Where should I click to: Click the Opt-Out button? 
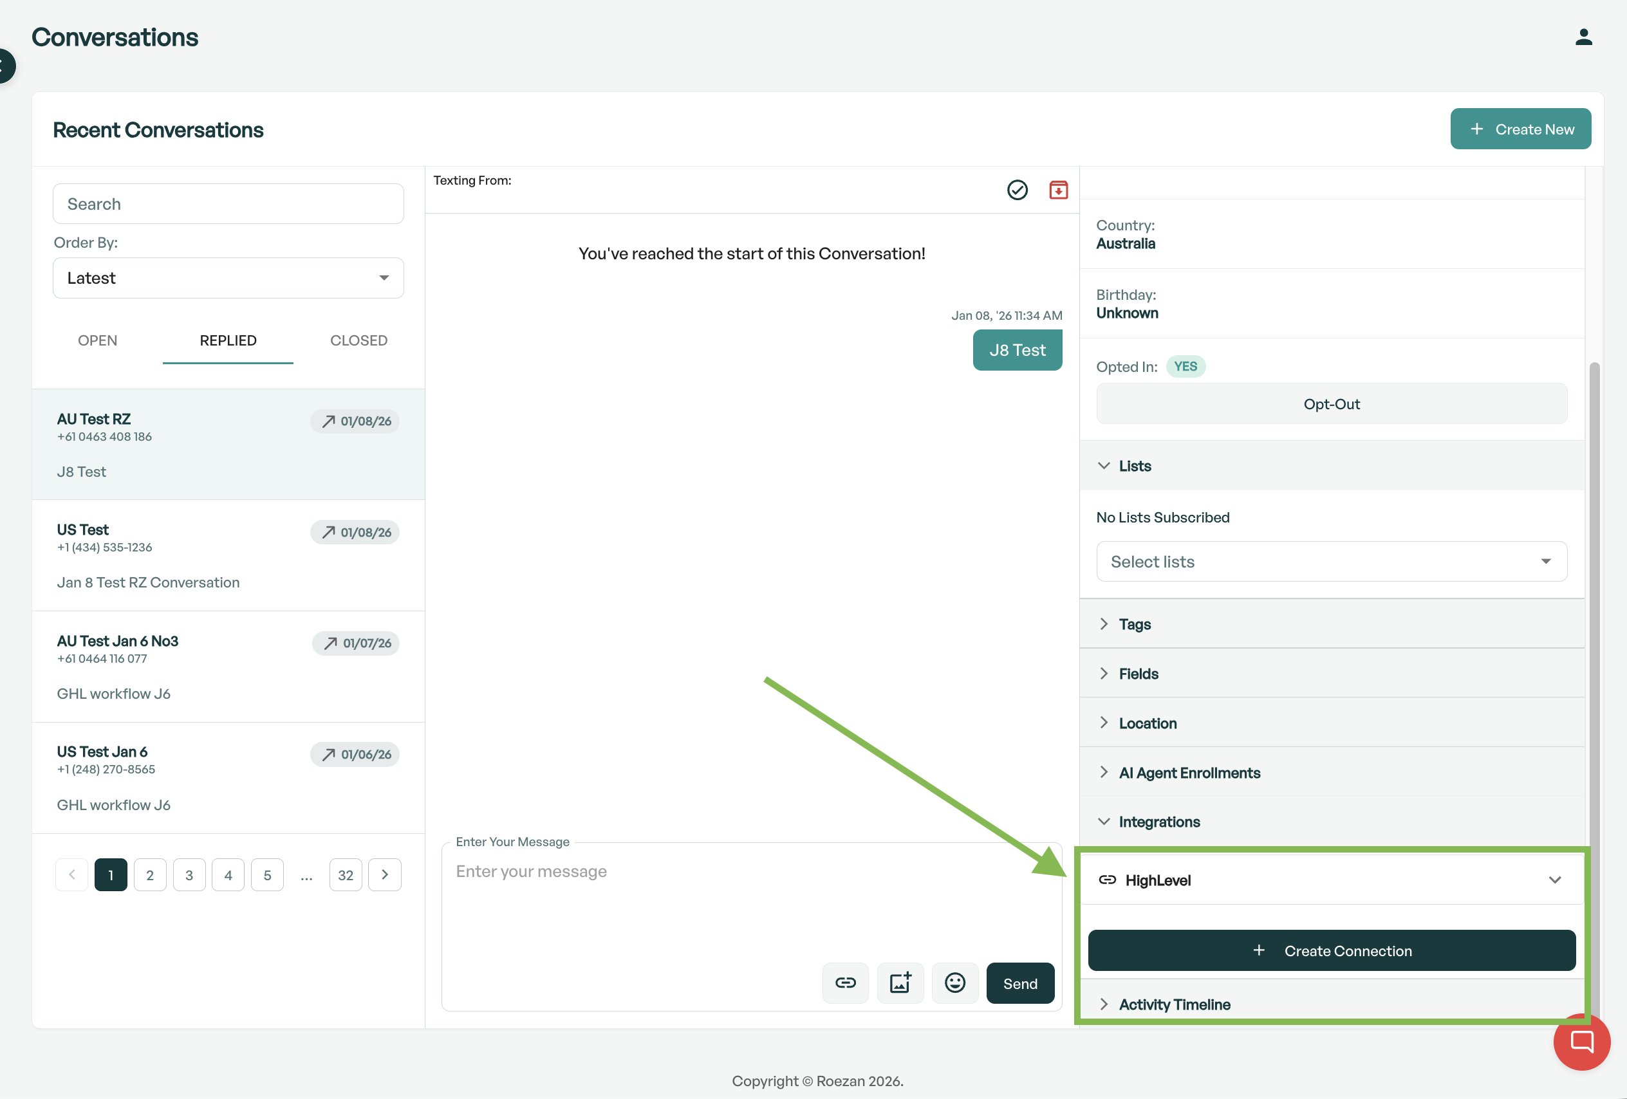coord(1331,404)
